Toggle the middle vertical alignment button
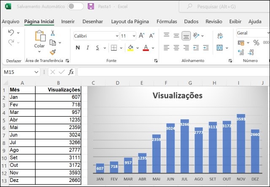This screenshot has height=187, width=270. click(x=186, y=36)
